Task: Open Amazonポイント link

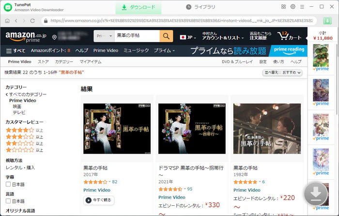Action: point(50,50)
